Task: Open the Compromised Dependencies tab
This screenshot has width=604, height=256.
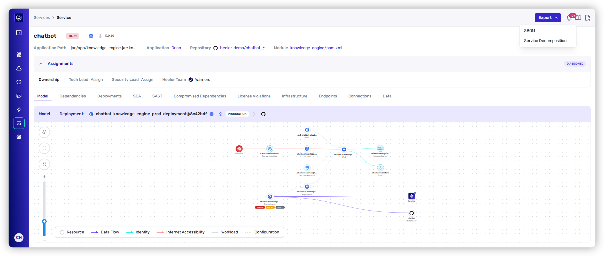Action: point(200,96)
